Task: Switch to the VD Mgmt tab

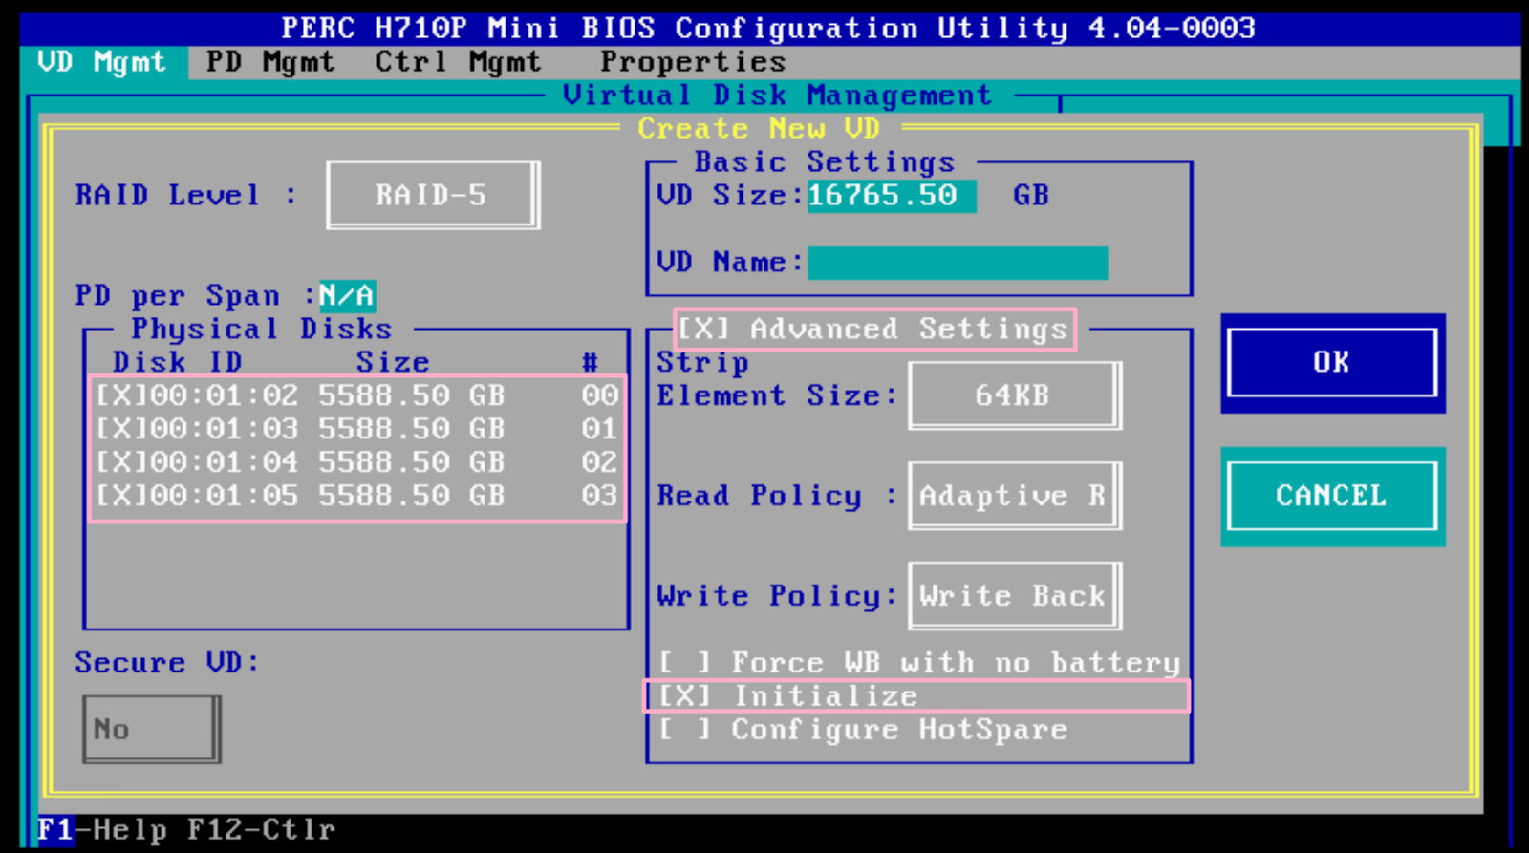Action: pyautogui.click(x=101, y=62)
